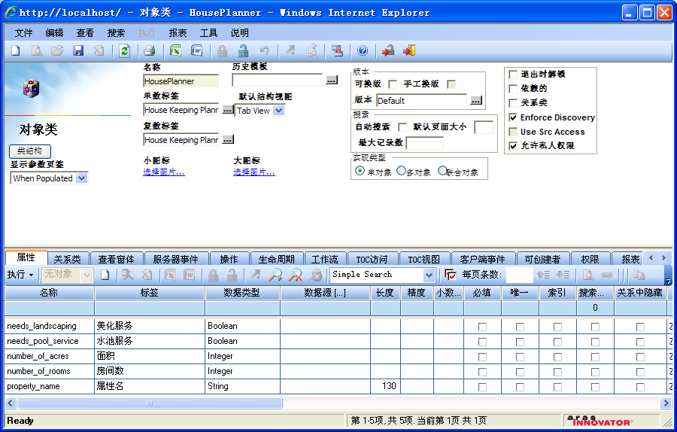Switch to the 生命周期 tab

(x=276, y=259)
